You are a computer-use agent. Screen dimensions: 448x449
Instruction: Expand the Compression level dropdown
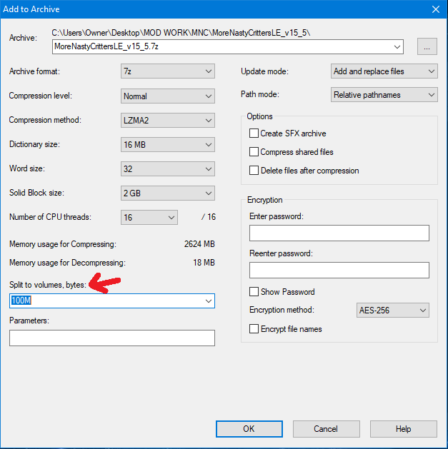click(168, 96)
